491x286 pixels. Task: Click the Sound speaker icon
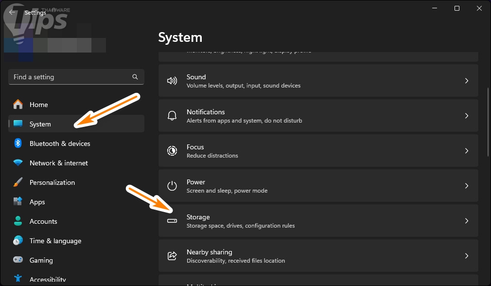click(172, 81)
